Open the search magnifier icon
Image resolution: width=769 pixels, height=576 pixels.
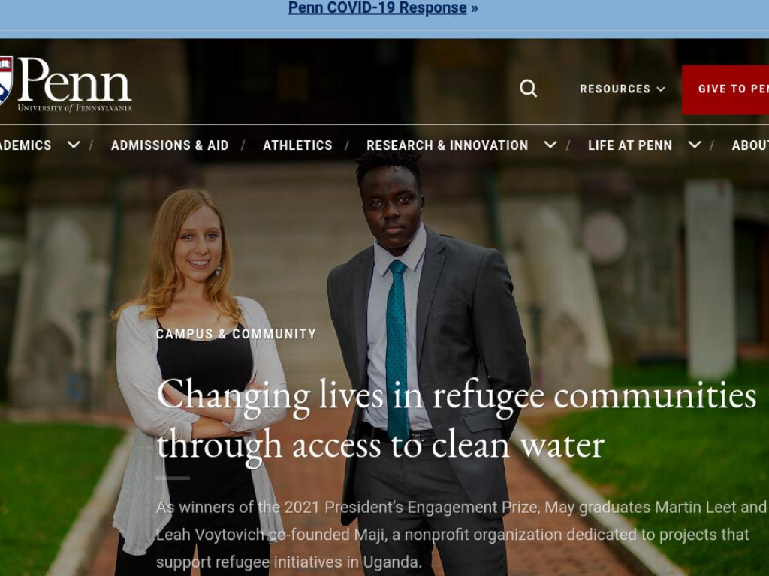(528, 88)
